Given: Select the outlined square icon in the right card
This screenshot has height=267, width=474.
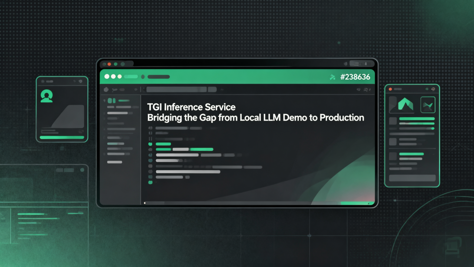Looking at the screenshot, I should 428,105.
